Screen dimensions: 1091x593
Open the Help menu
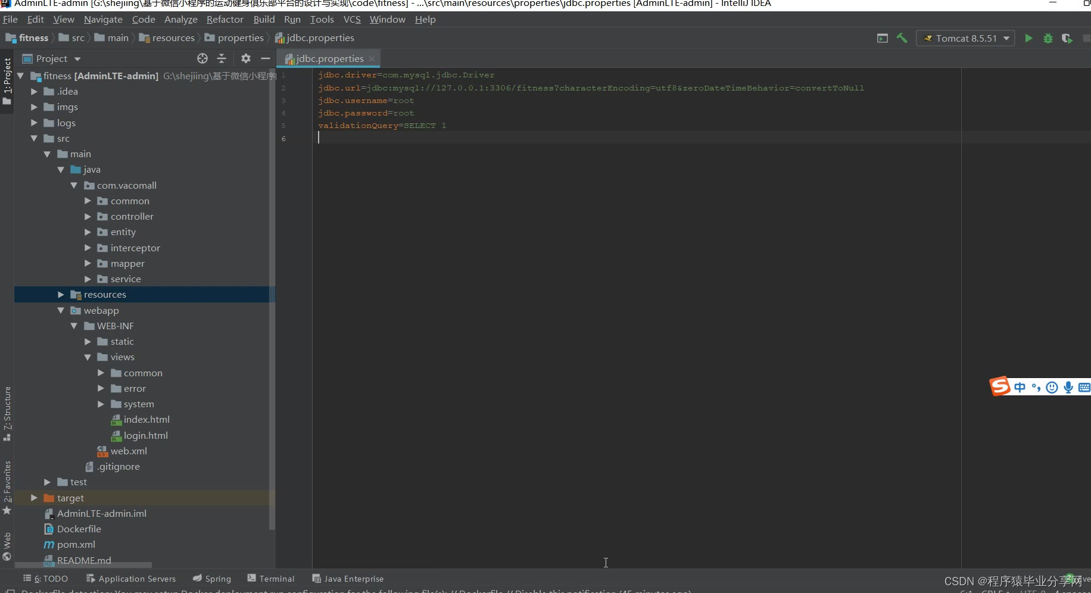tap(425, 19)
